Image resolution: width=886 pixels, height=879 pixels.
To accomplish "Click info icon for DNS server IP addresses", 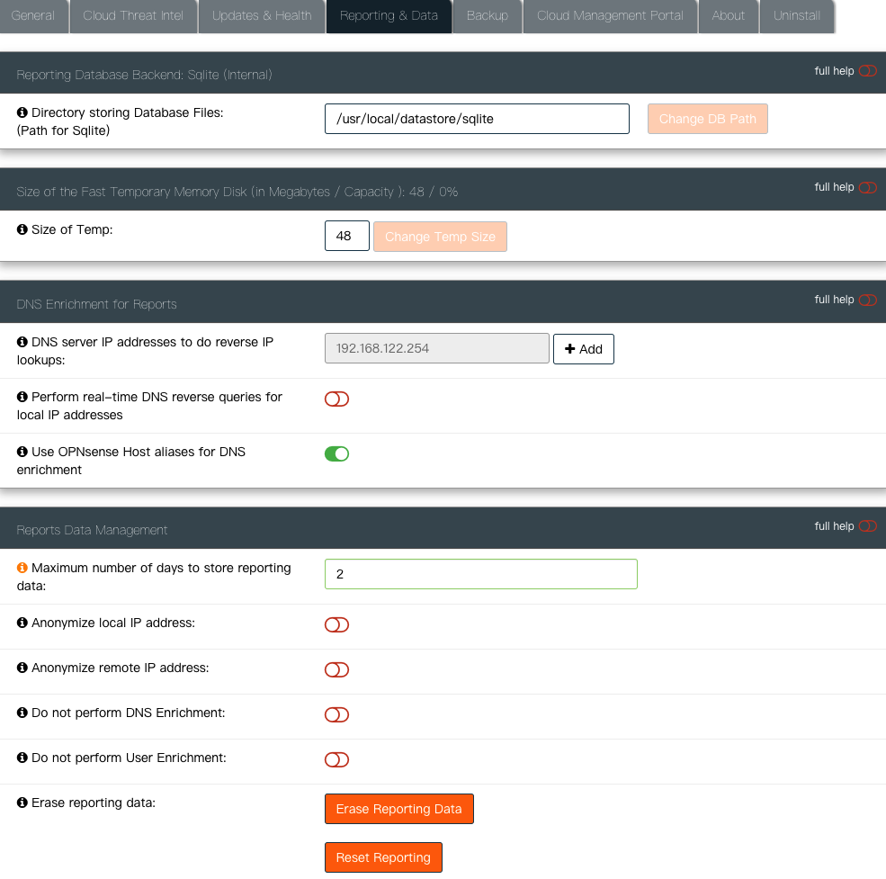I will click(22, 343).
